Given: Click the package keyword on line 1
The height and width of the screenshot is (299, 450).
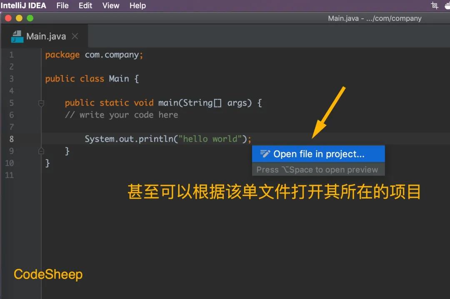Looking at the screenshot, I should pyautogui.click(x=62, y=55).
